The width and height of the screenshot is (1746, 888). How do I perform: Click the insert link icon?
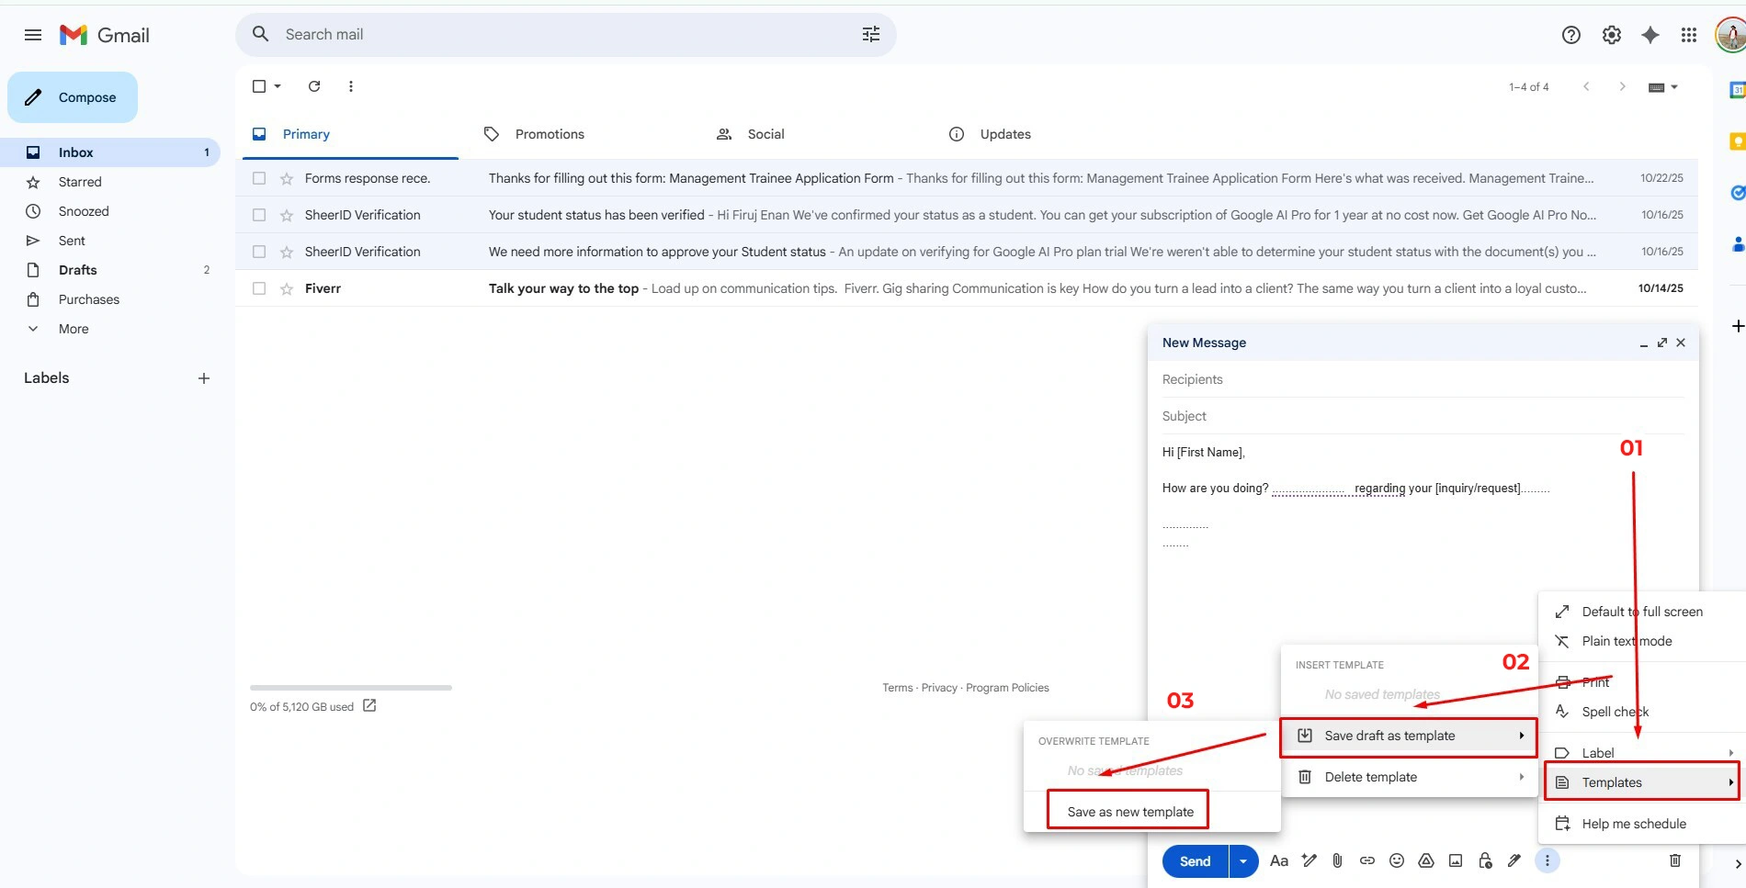[x=1367, y=860]
